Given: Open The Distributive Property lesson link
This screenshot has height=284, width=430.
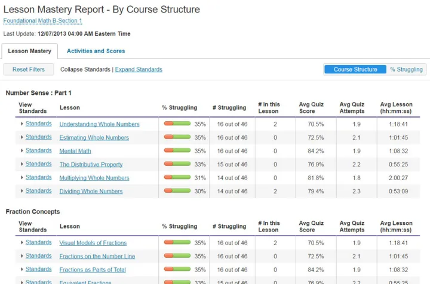Looking at the screenshot, I should tap(91, 164).
